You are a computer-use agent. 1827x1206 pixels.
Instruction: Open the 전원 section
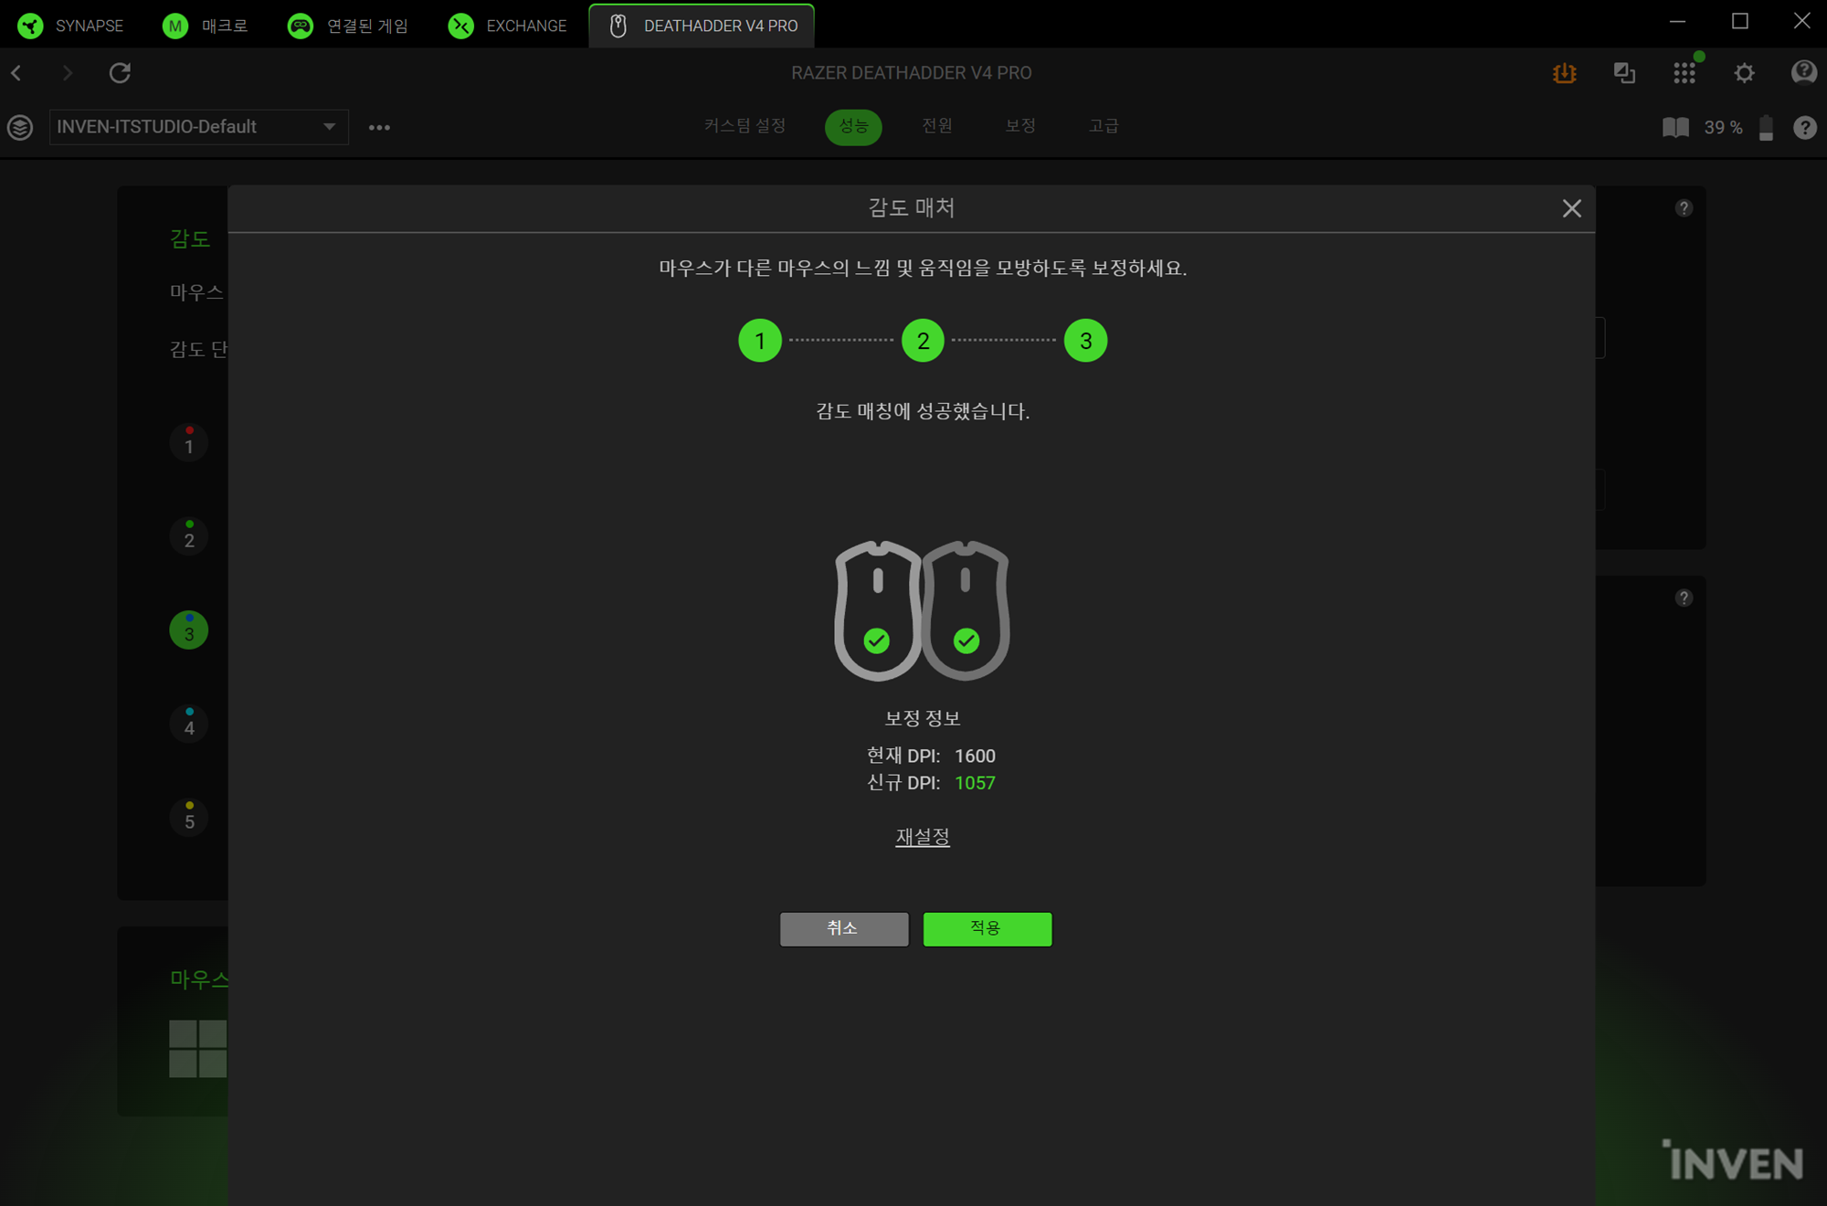pos(937,126)
